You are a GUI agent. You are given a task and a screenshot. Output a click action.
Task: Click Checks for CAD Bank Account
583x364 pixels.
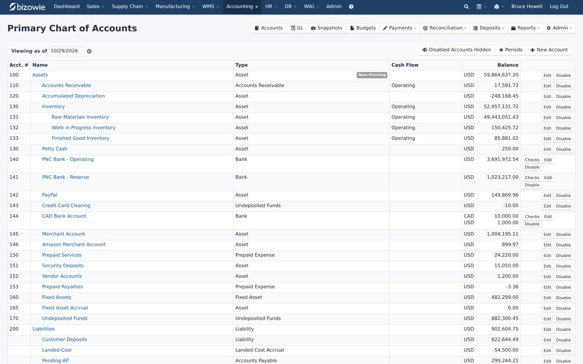pyautogui.click(x=532, y=217)
